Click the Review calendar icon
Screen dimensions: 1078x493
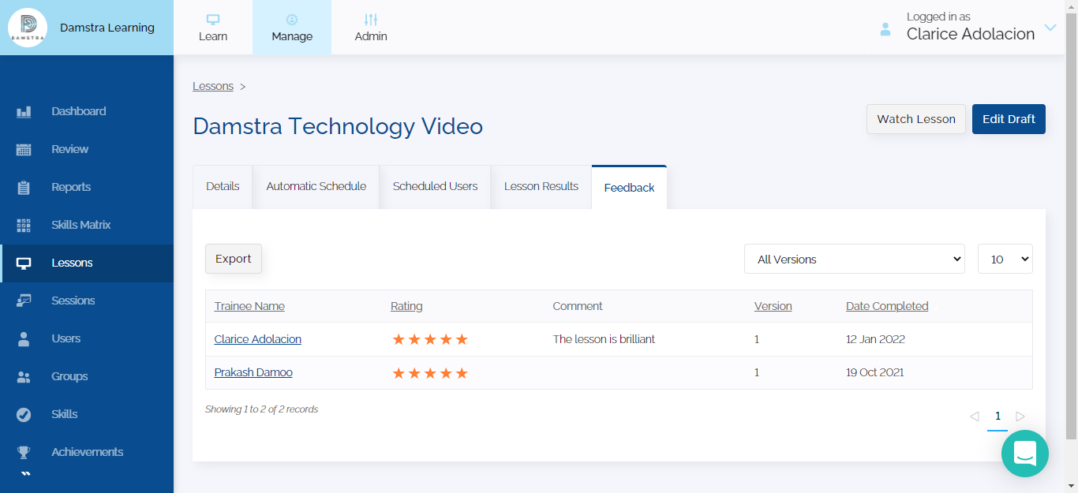pos(24,150)
